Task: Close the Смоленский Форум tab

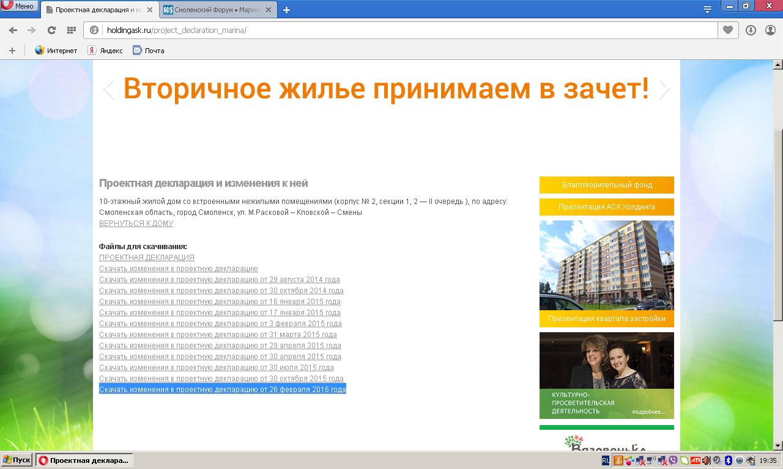Action: coord(268,10)
